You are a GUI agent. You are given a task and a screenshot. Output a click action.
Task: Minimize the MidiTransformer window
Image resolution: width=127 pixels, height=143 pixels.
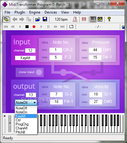pos(98,3)
